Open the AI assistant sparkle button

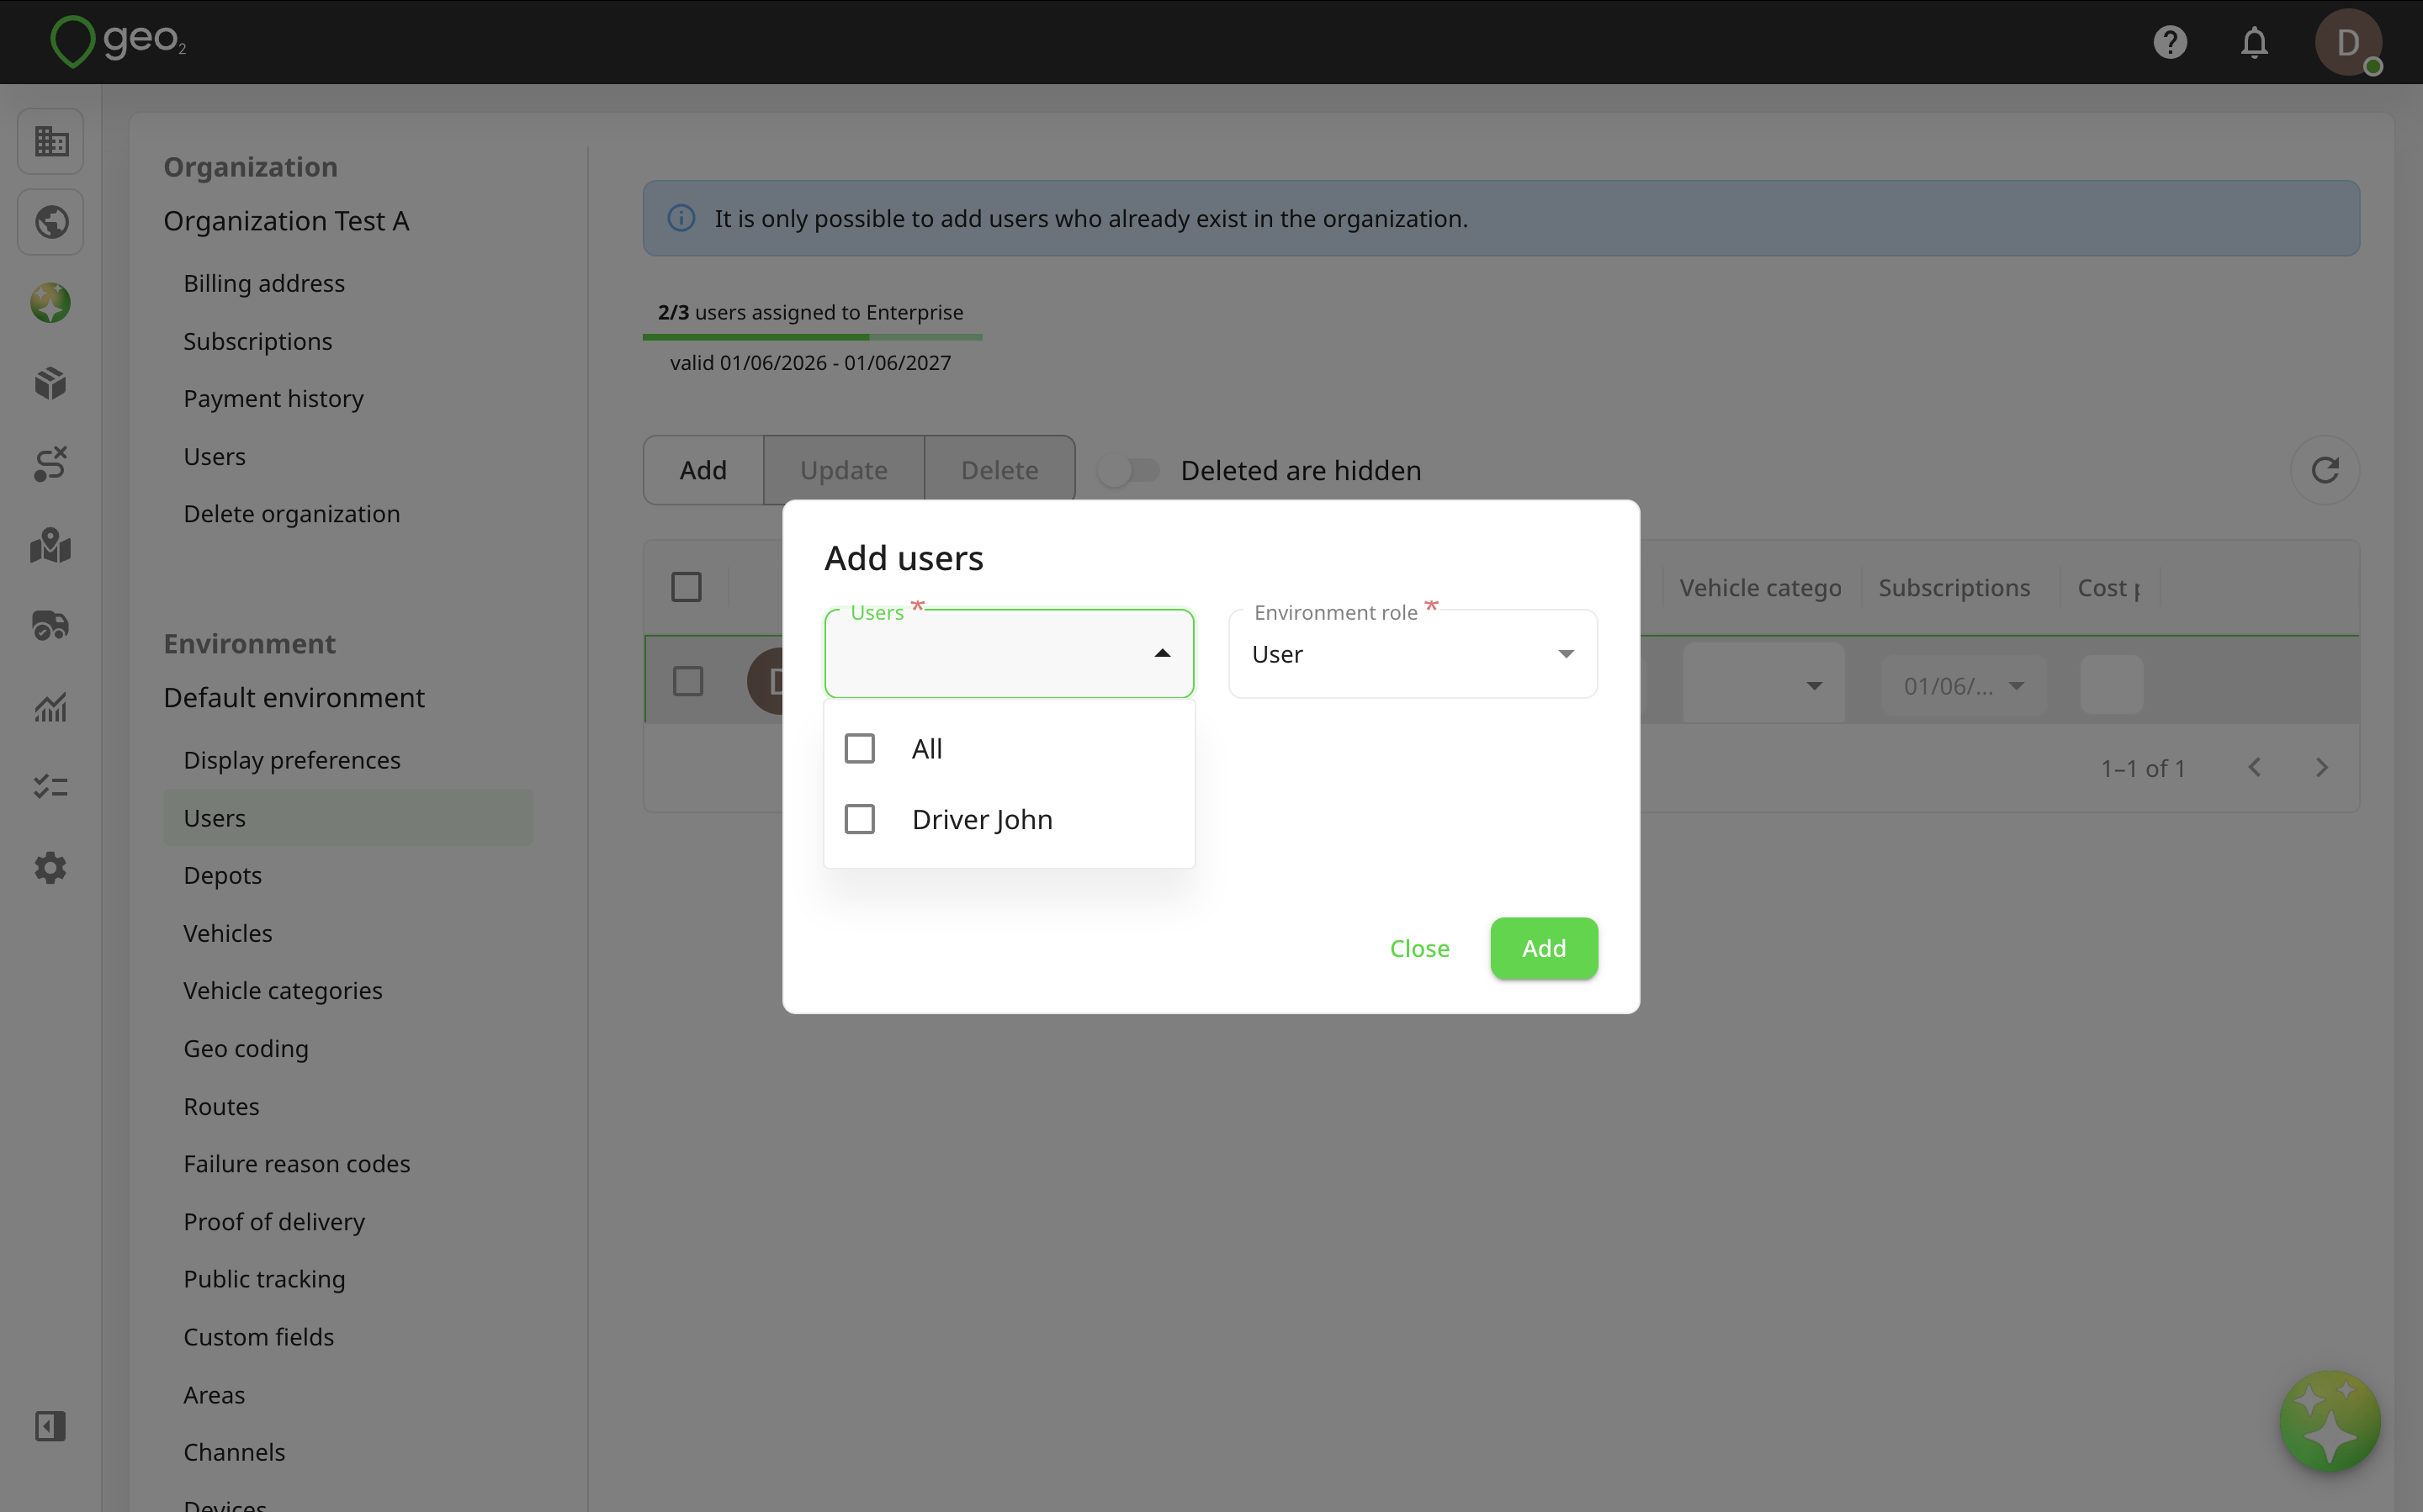[2329, 1421]
